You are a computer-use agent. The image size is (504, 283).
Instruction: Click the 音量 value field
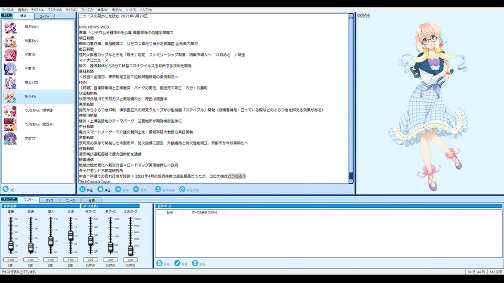click(x=11, y=259)
